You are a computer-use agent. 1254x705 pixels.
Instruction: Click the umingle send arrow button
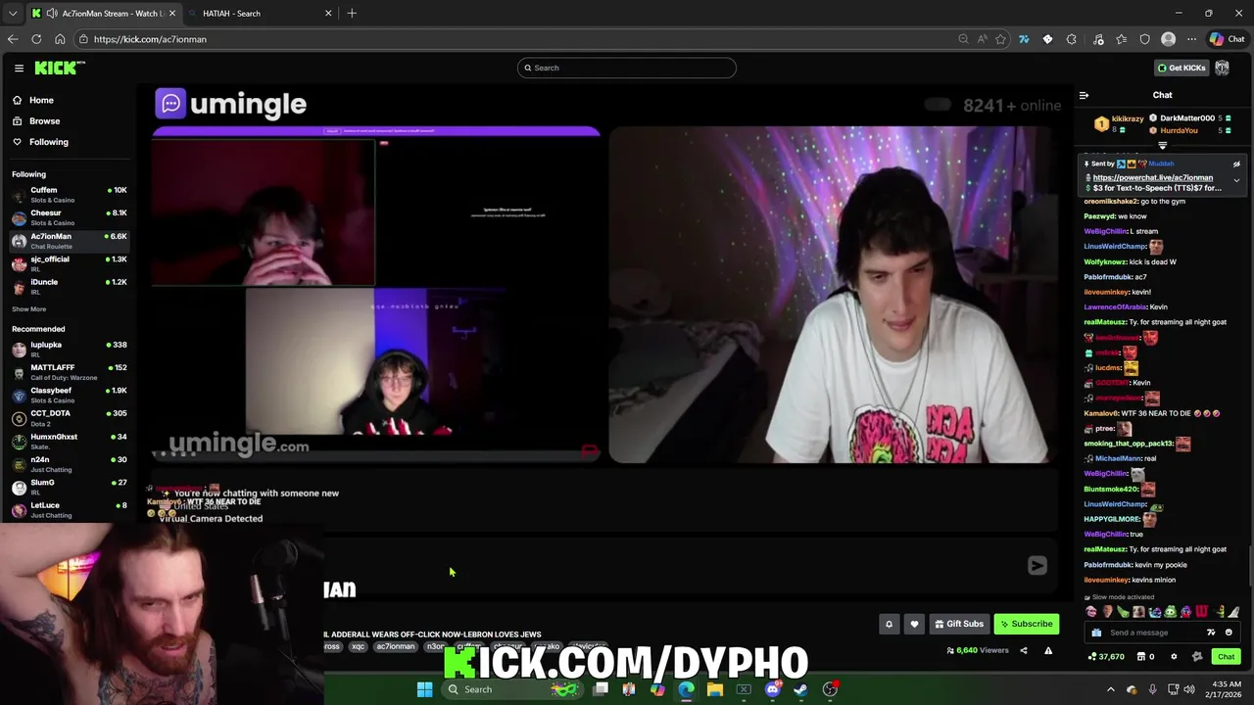click(x=1037, y=565)
